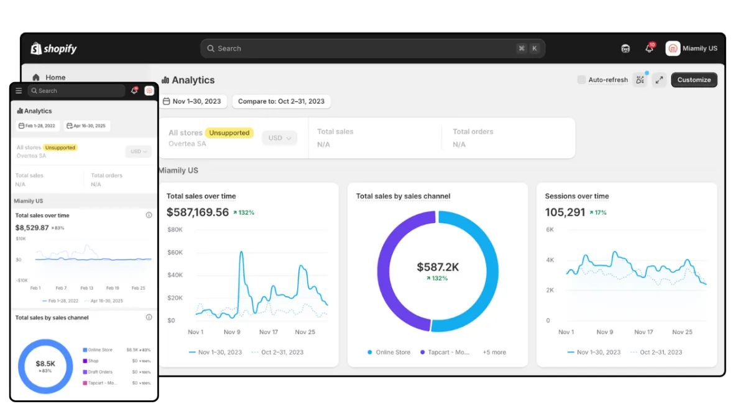This screenshot has width=746, height=419.
Task: Toggle the Online Store legend under the donut chart
Action: coord(389,352)
